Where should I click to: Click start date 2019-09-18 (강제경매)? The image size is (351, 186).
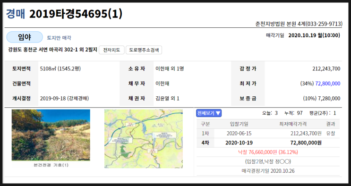(64, 98)
